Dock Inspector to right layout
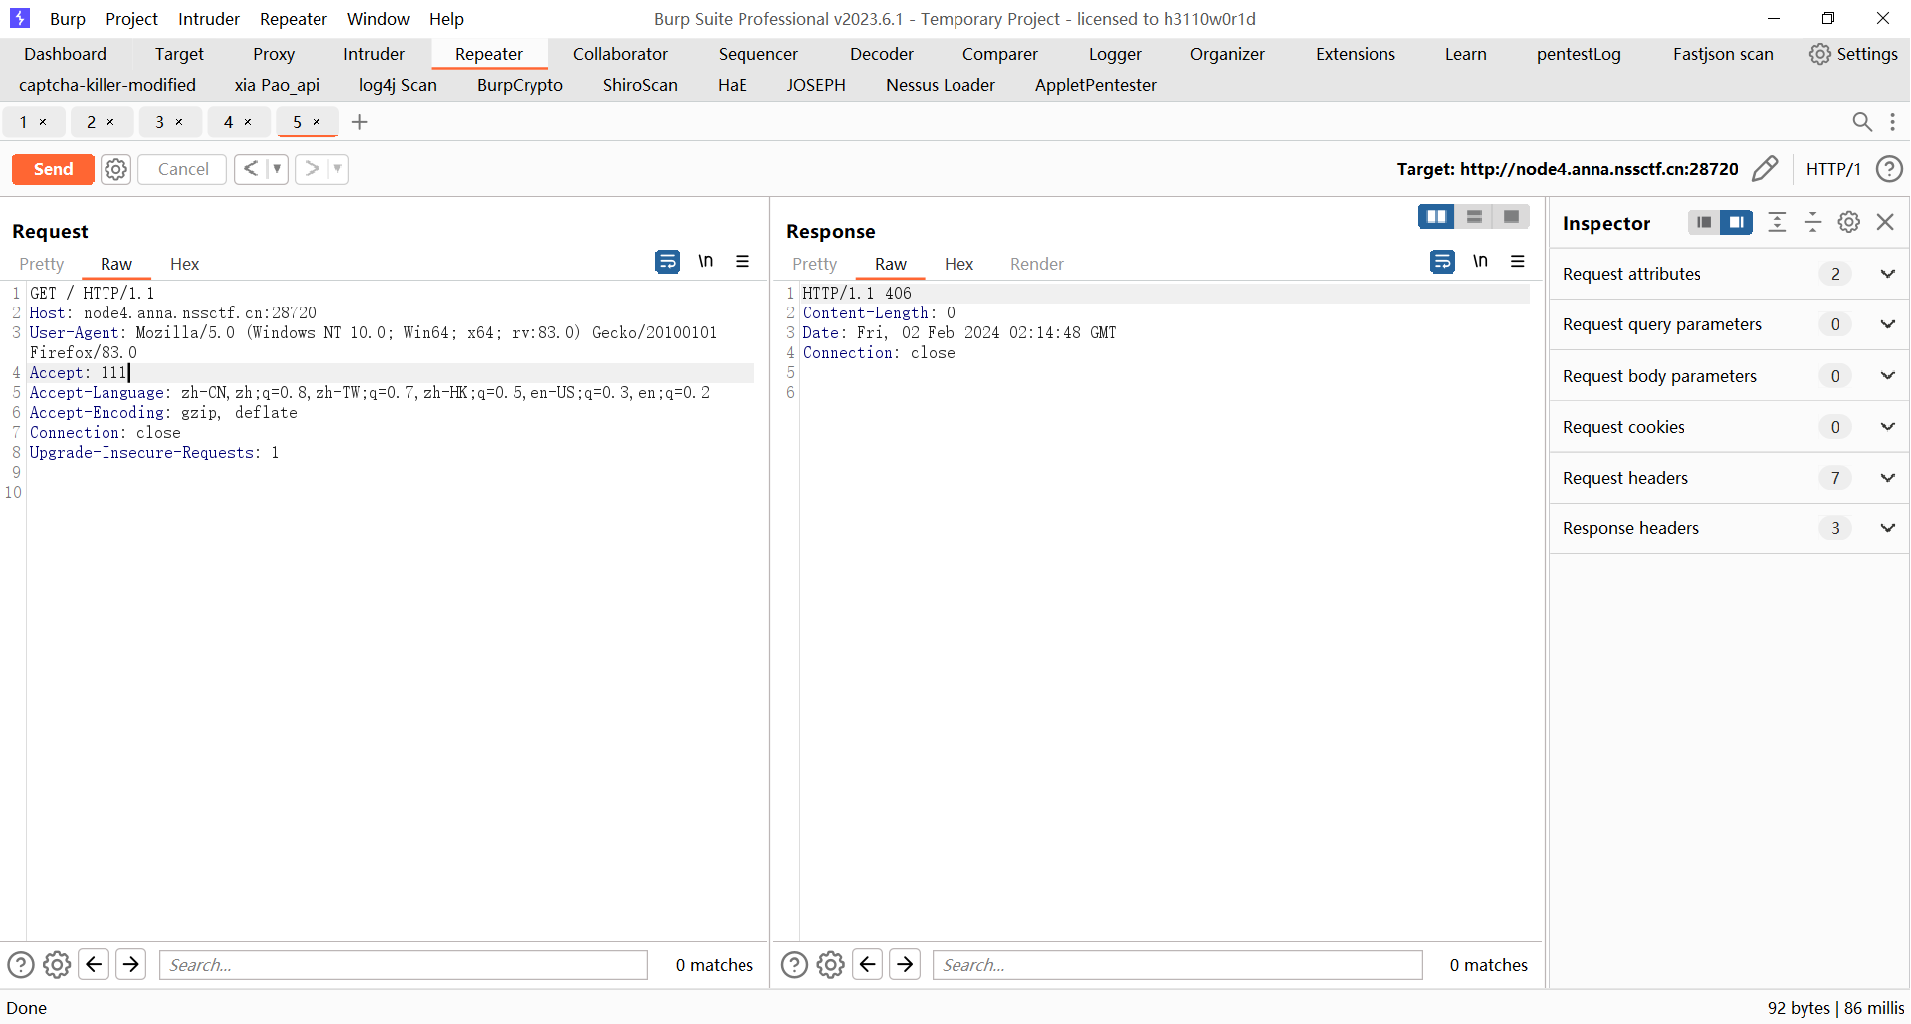The width and height of the screenshot is (1911, 1024). 1736,222
